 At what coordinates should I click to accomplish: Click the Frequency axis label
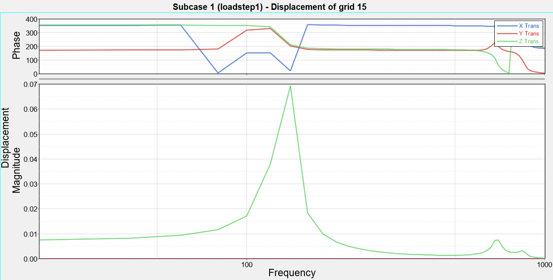pos(292,273)
